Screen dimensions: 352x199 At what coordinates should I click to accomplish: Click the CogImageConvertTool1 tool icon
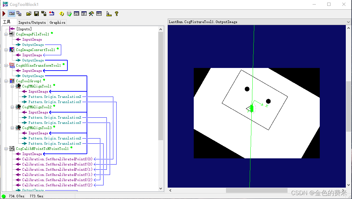point(12,50)
